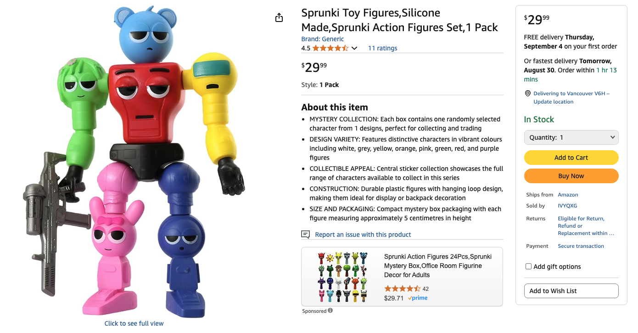
Task: Click the star rating icons
Action: click(x=330, y=48)
